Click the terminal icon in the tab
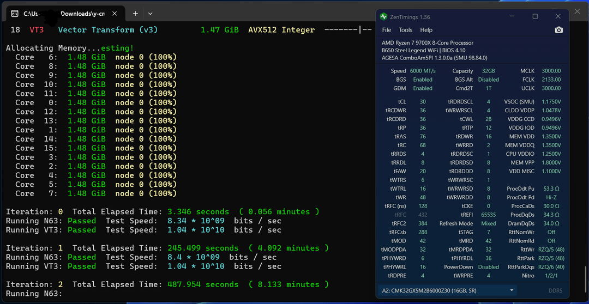 pyautogui.click(x=15, y=13)
